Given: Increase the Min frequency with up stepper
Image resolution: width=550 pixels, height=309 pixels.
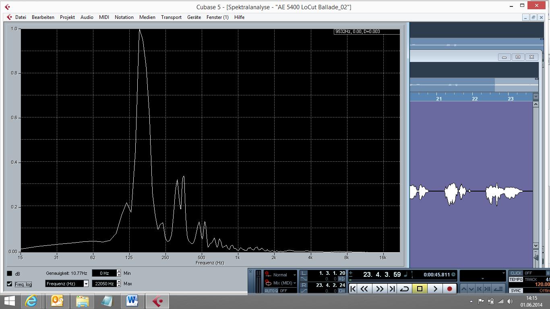Looking at the screenshot, I should click(x=119, y=272).
